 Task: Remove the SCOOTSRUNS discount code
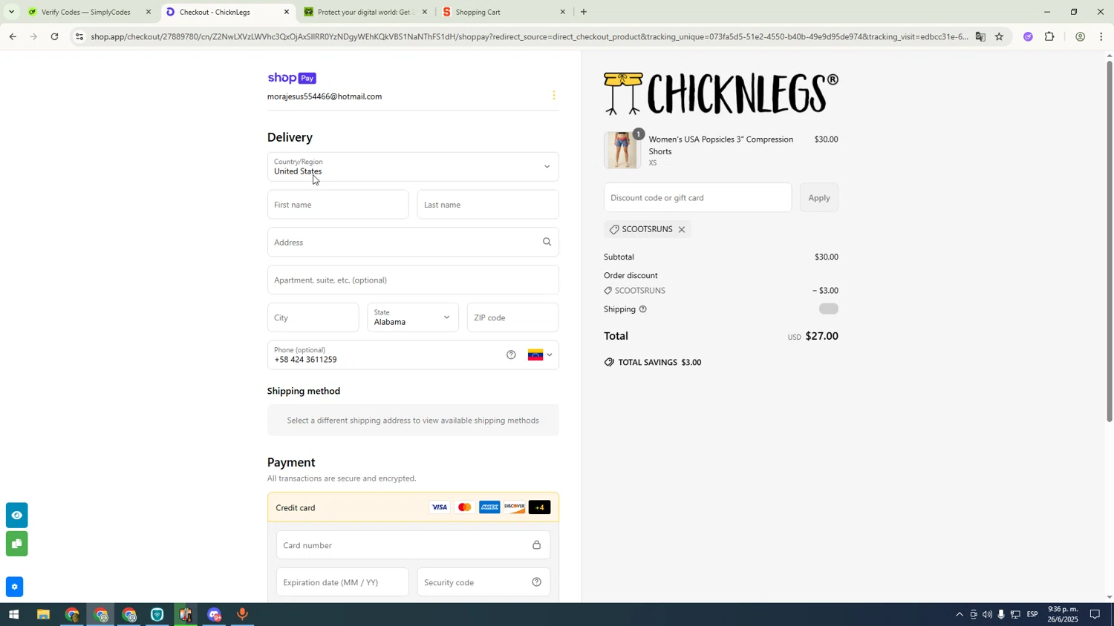point(682,230)
